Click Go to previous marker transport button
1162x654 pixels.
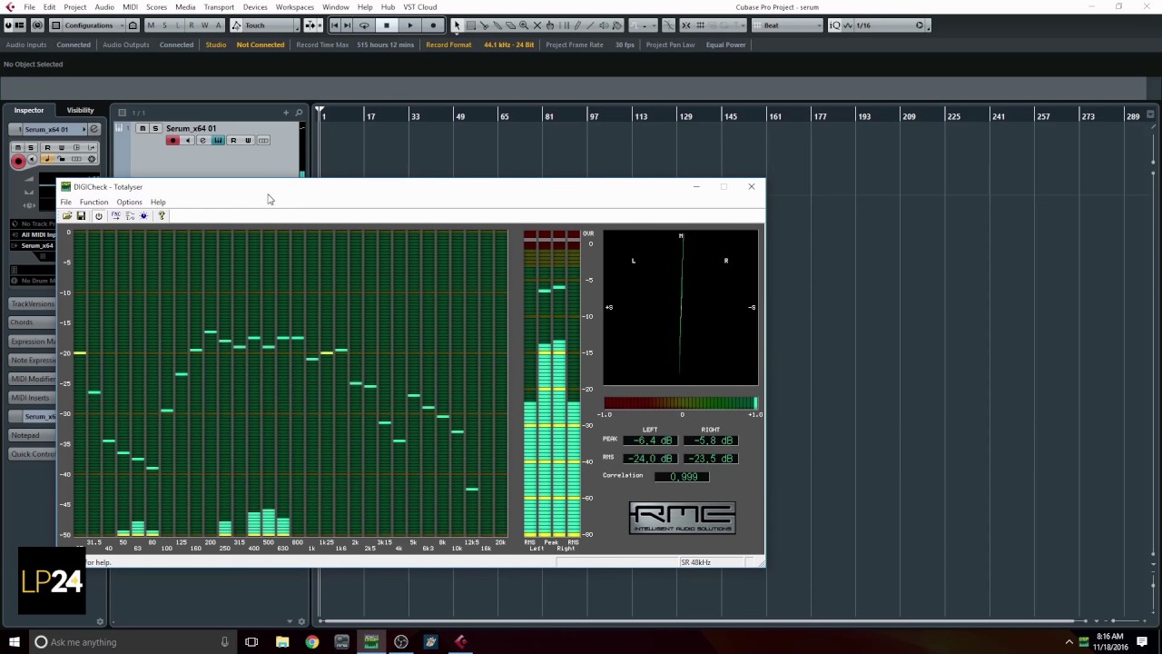(x=335, y=25)
